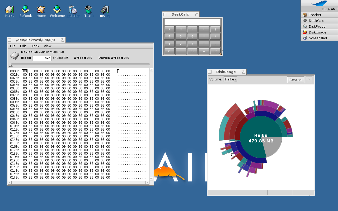
Task: Open the Edit menu in DiskProbe
Action: click(23, 46)
